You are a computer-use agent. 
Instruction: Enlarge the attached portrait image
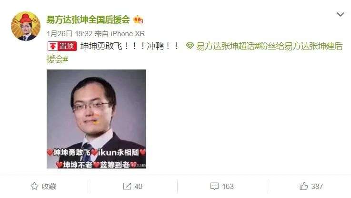(x=96, y=119)
